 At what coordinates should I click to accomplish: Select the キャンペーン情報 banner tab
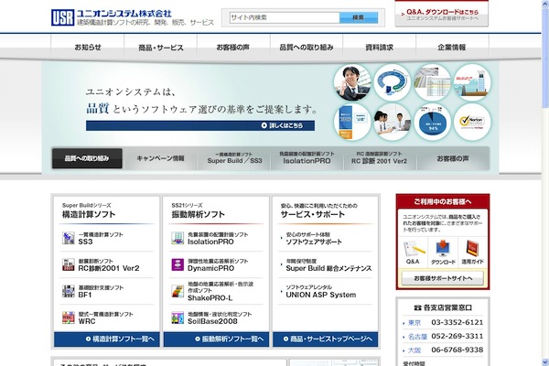point(160,158)
